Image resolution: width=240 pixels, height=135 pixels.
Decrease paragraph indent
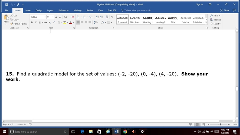(x=97, y=17)
